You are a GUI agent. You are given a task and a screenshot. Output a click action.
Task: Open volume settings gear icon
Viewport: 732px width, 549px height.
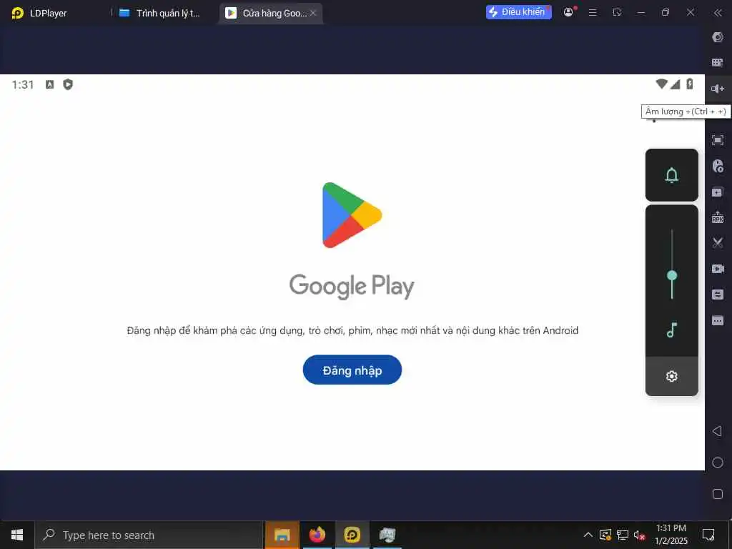tap(672, 376)
